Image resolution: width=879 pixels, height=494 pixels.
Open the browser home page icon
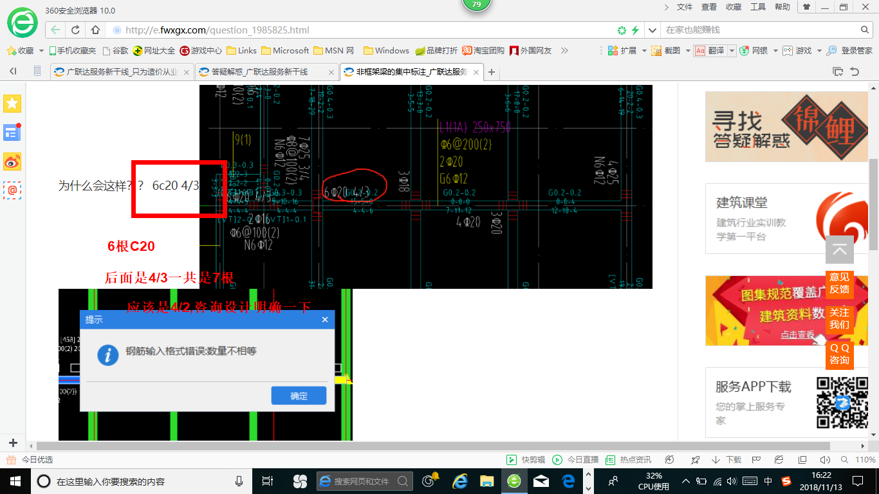pos(95,30)
